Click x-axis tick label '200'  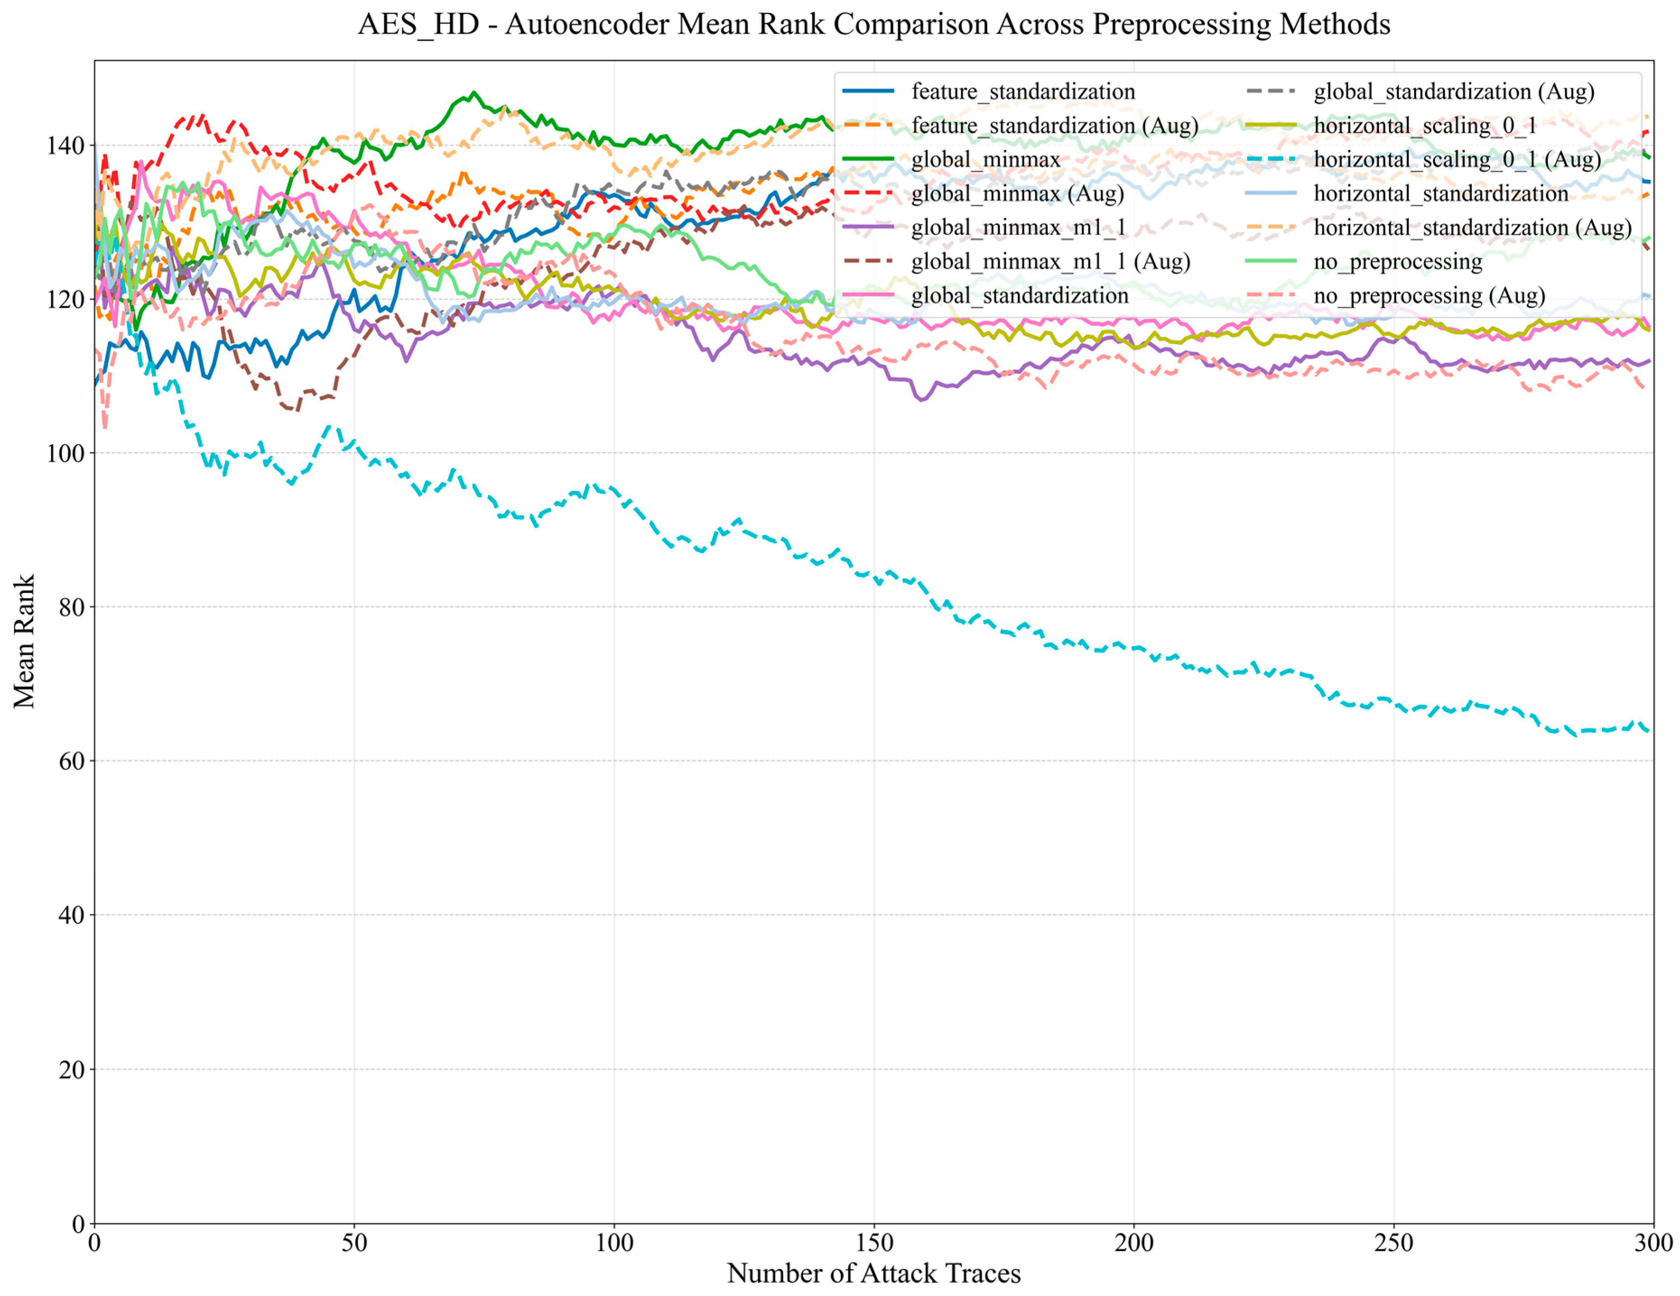tap(1134, 1243)
